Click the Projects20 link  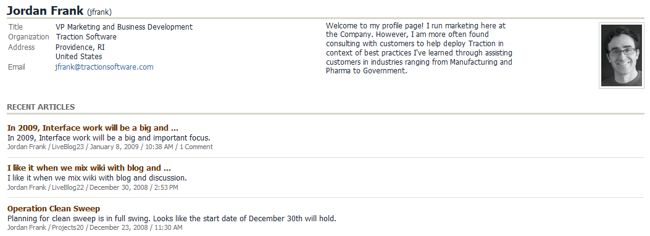(67, 228)
